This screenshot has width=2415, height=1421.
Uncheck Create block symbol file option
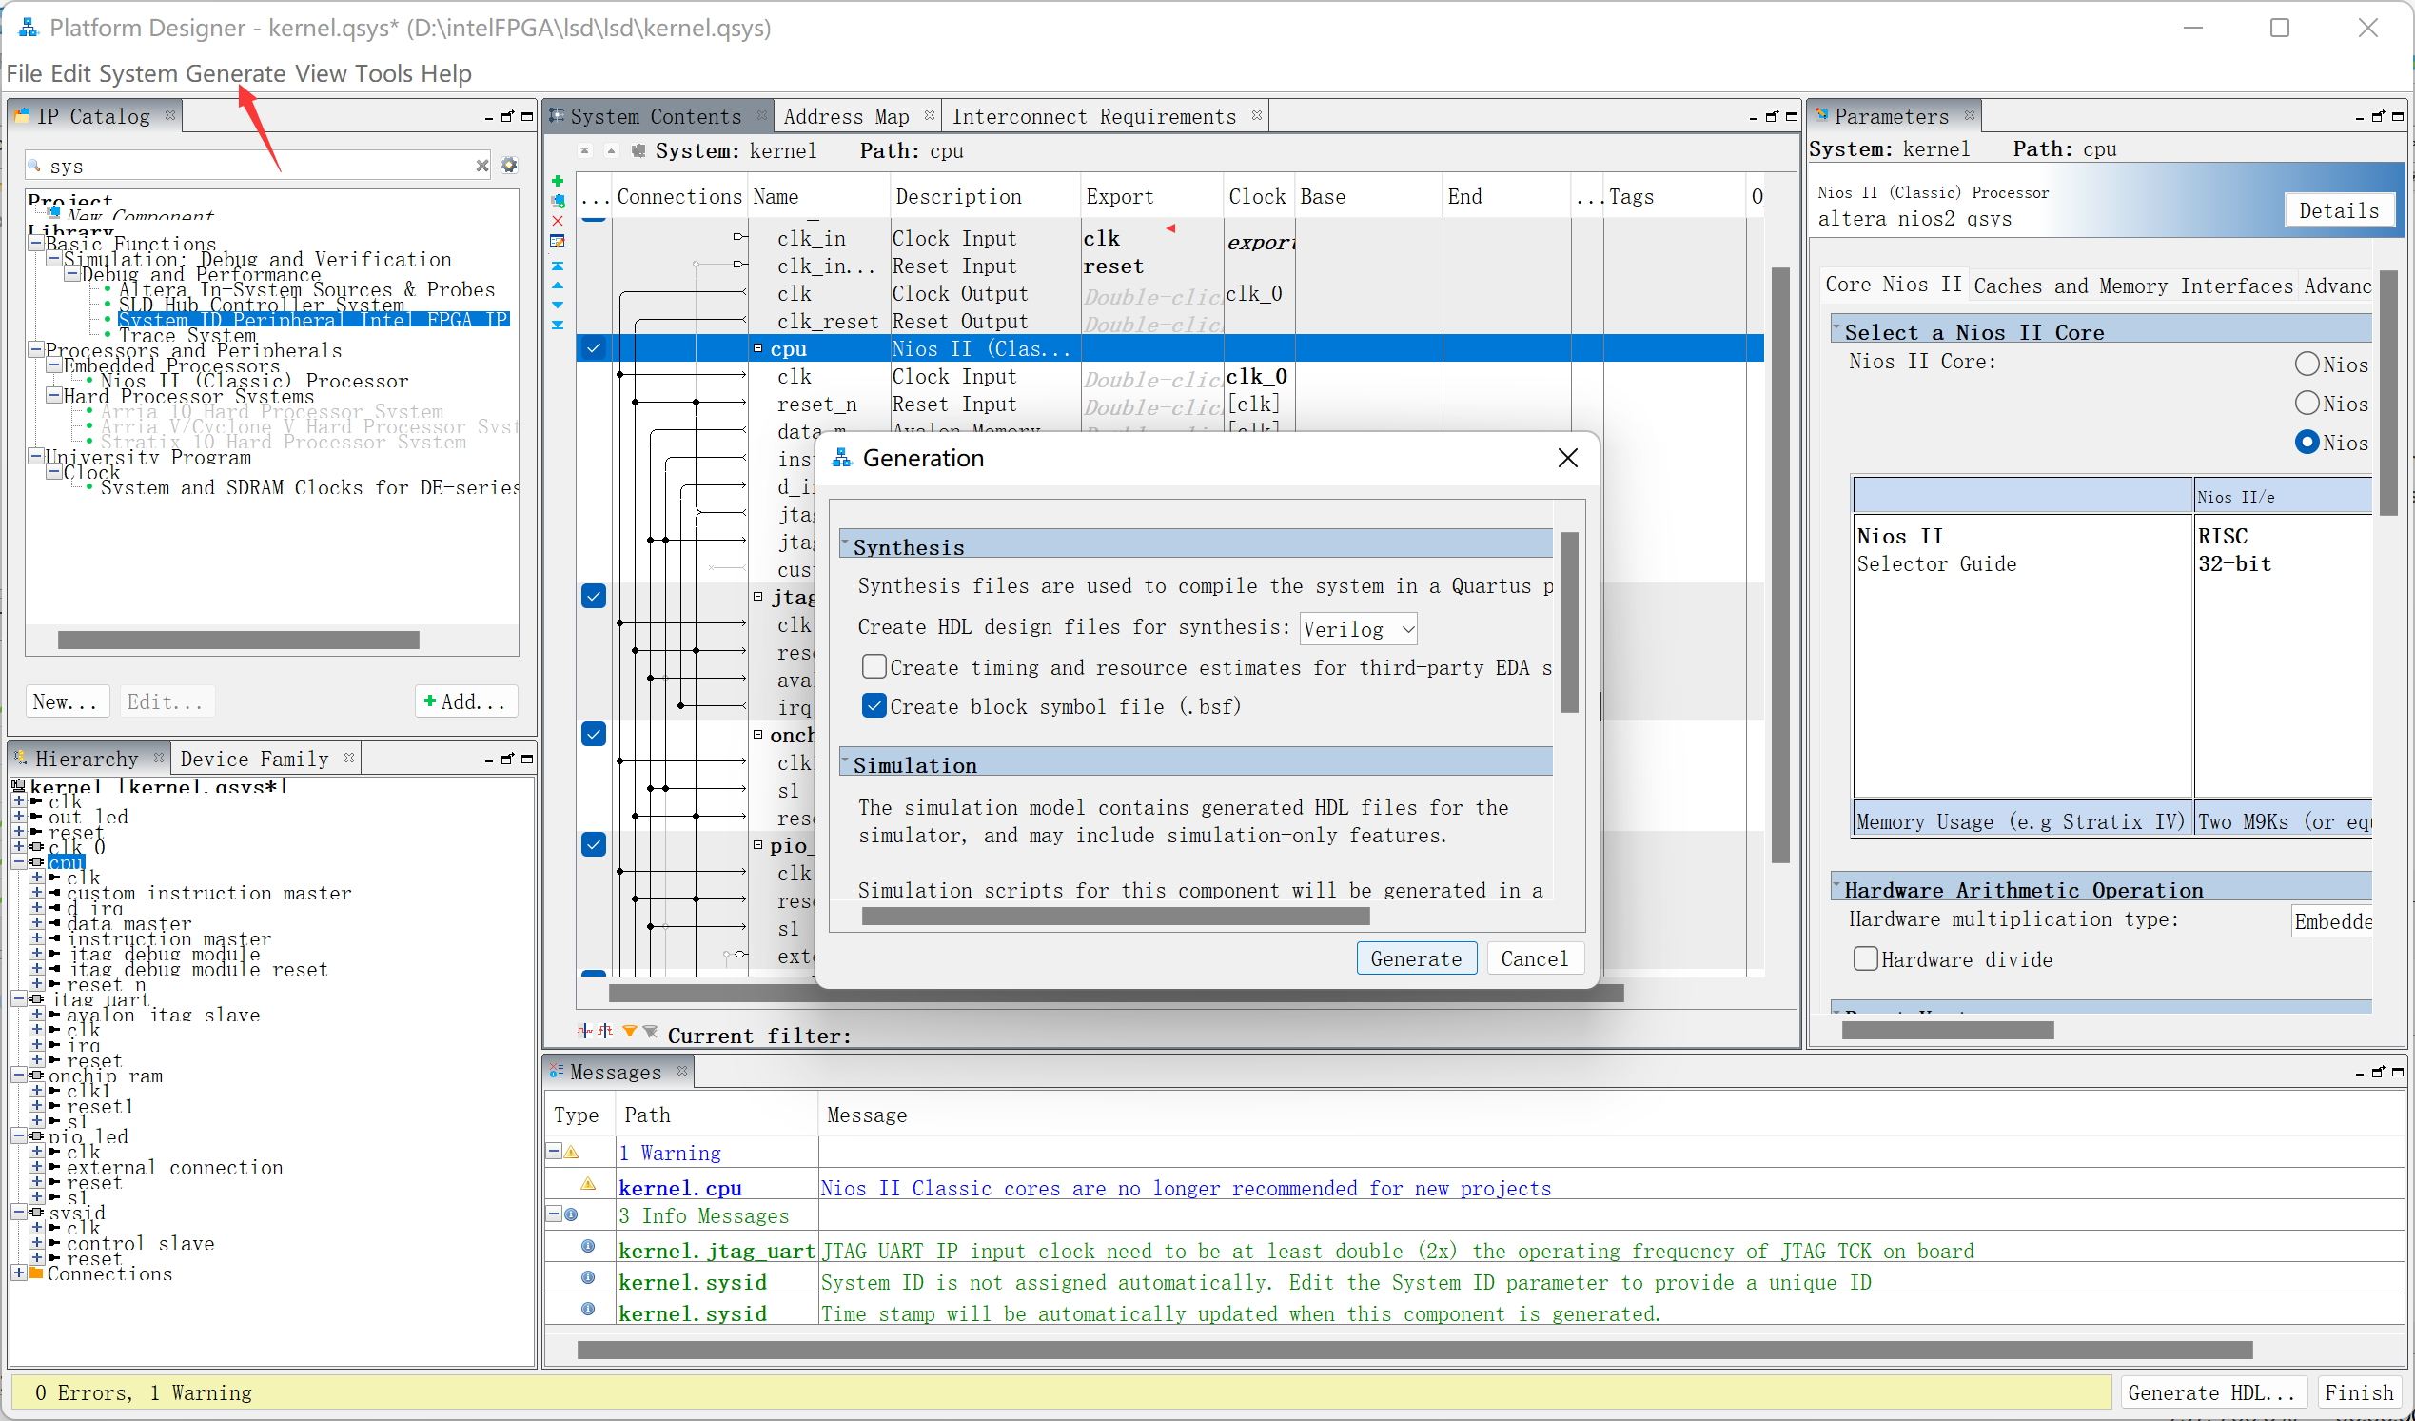pyautogui.click(x=874, y=706)
